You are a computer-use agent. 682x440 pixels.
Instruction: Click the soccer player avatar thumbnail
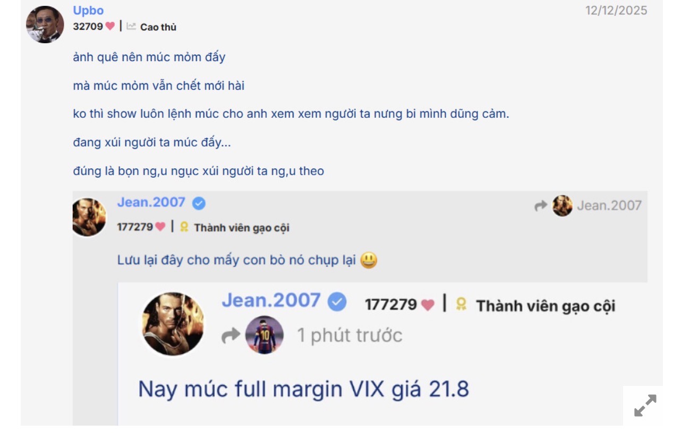(265, 335)
